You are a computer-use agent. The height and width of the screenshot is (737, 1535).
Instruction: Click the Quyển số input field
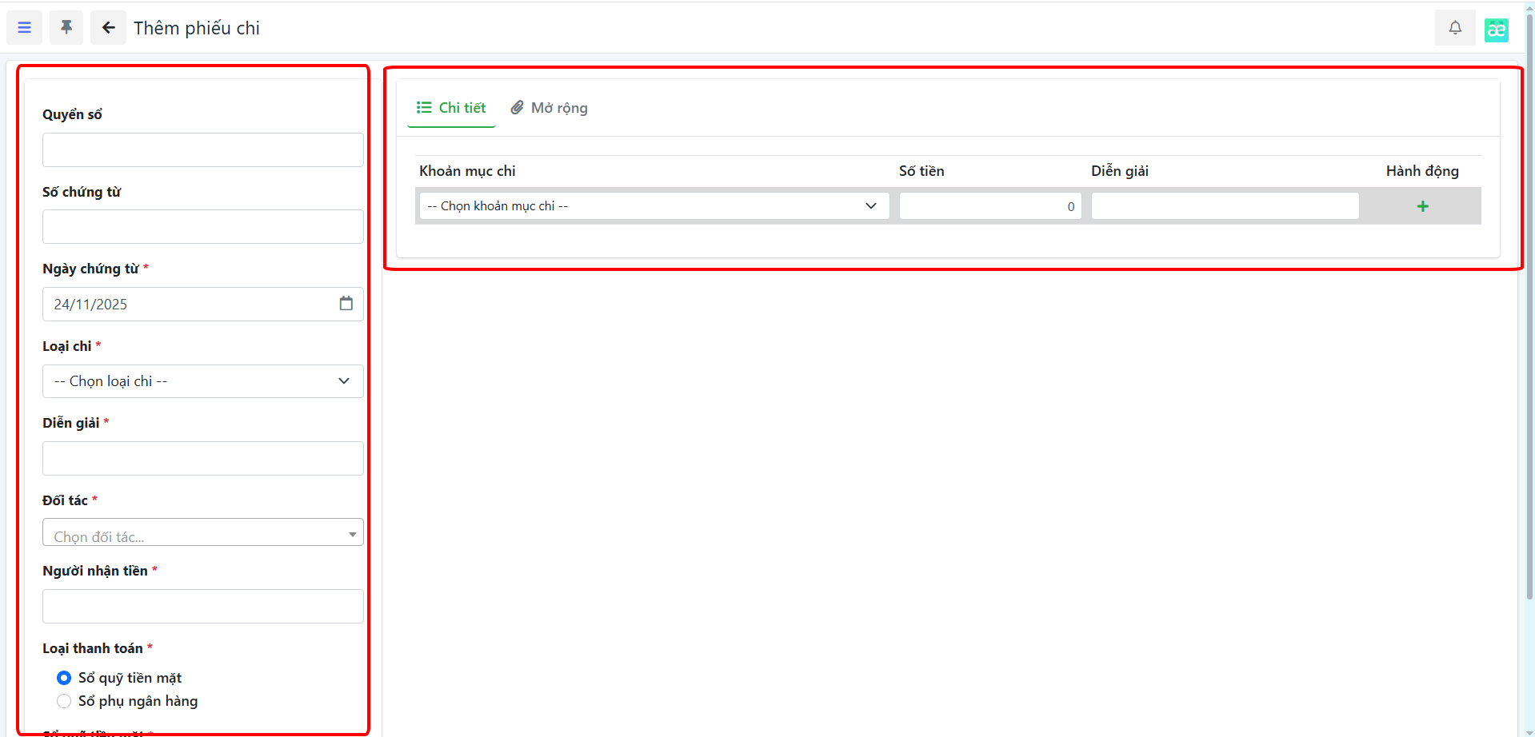(x=202, y=150)
